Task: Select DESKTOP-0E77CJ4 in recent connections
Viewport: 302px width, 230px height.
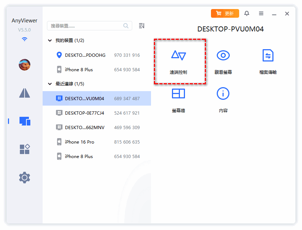Action: point(84,113)
